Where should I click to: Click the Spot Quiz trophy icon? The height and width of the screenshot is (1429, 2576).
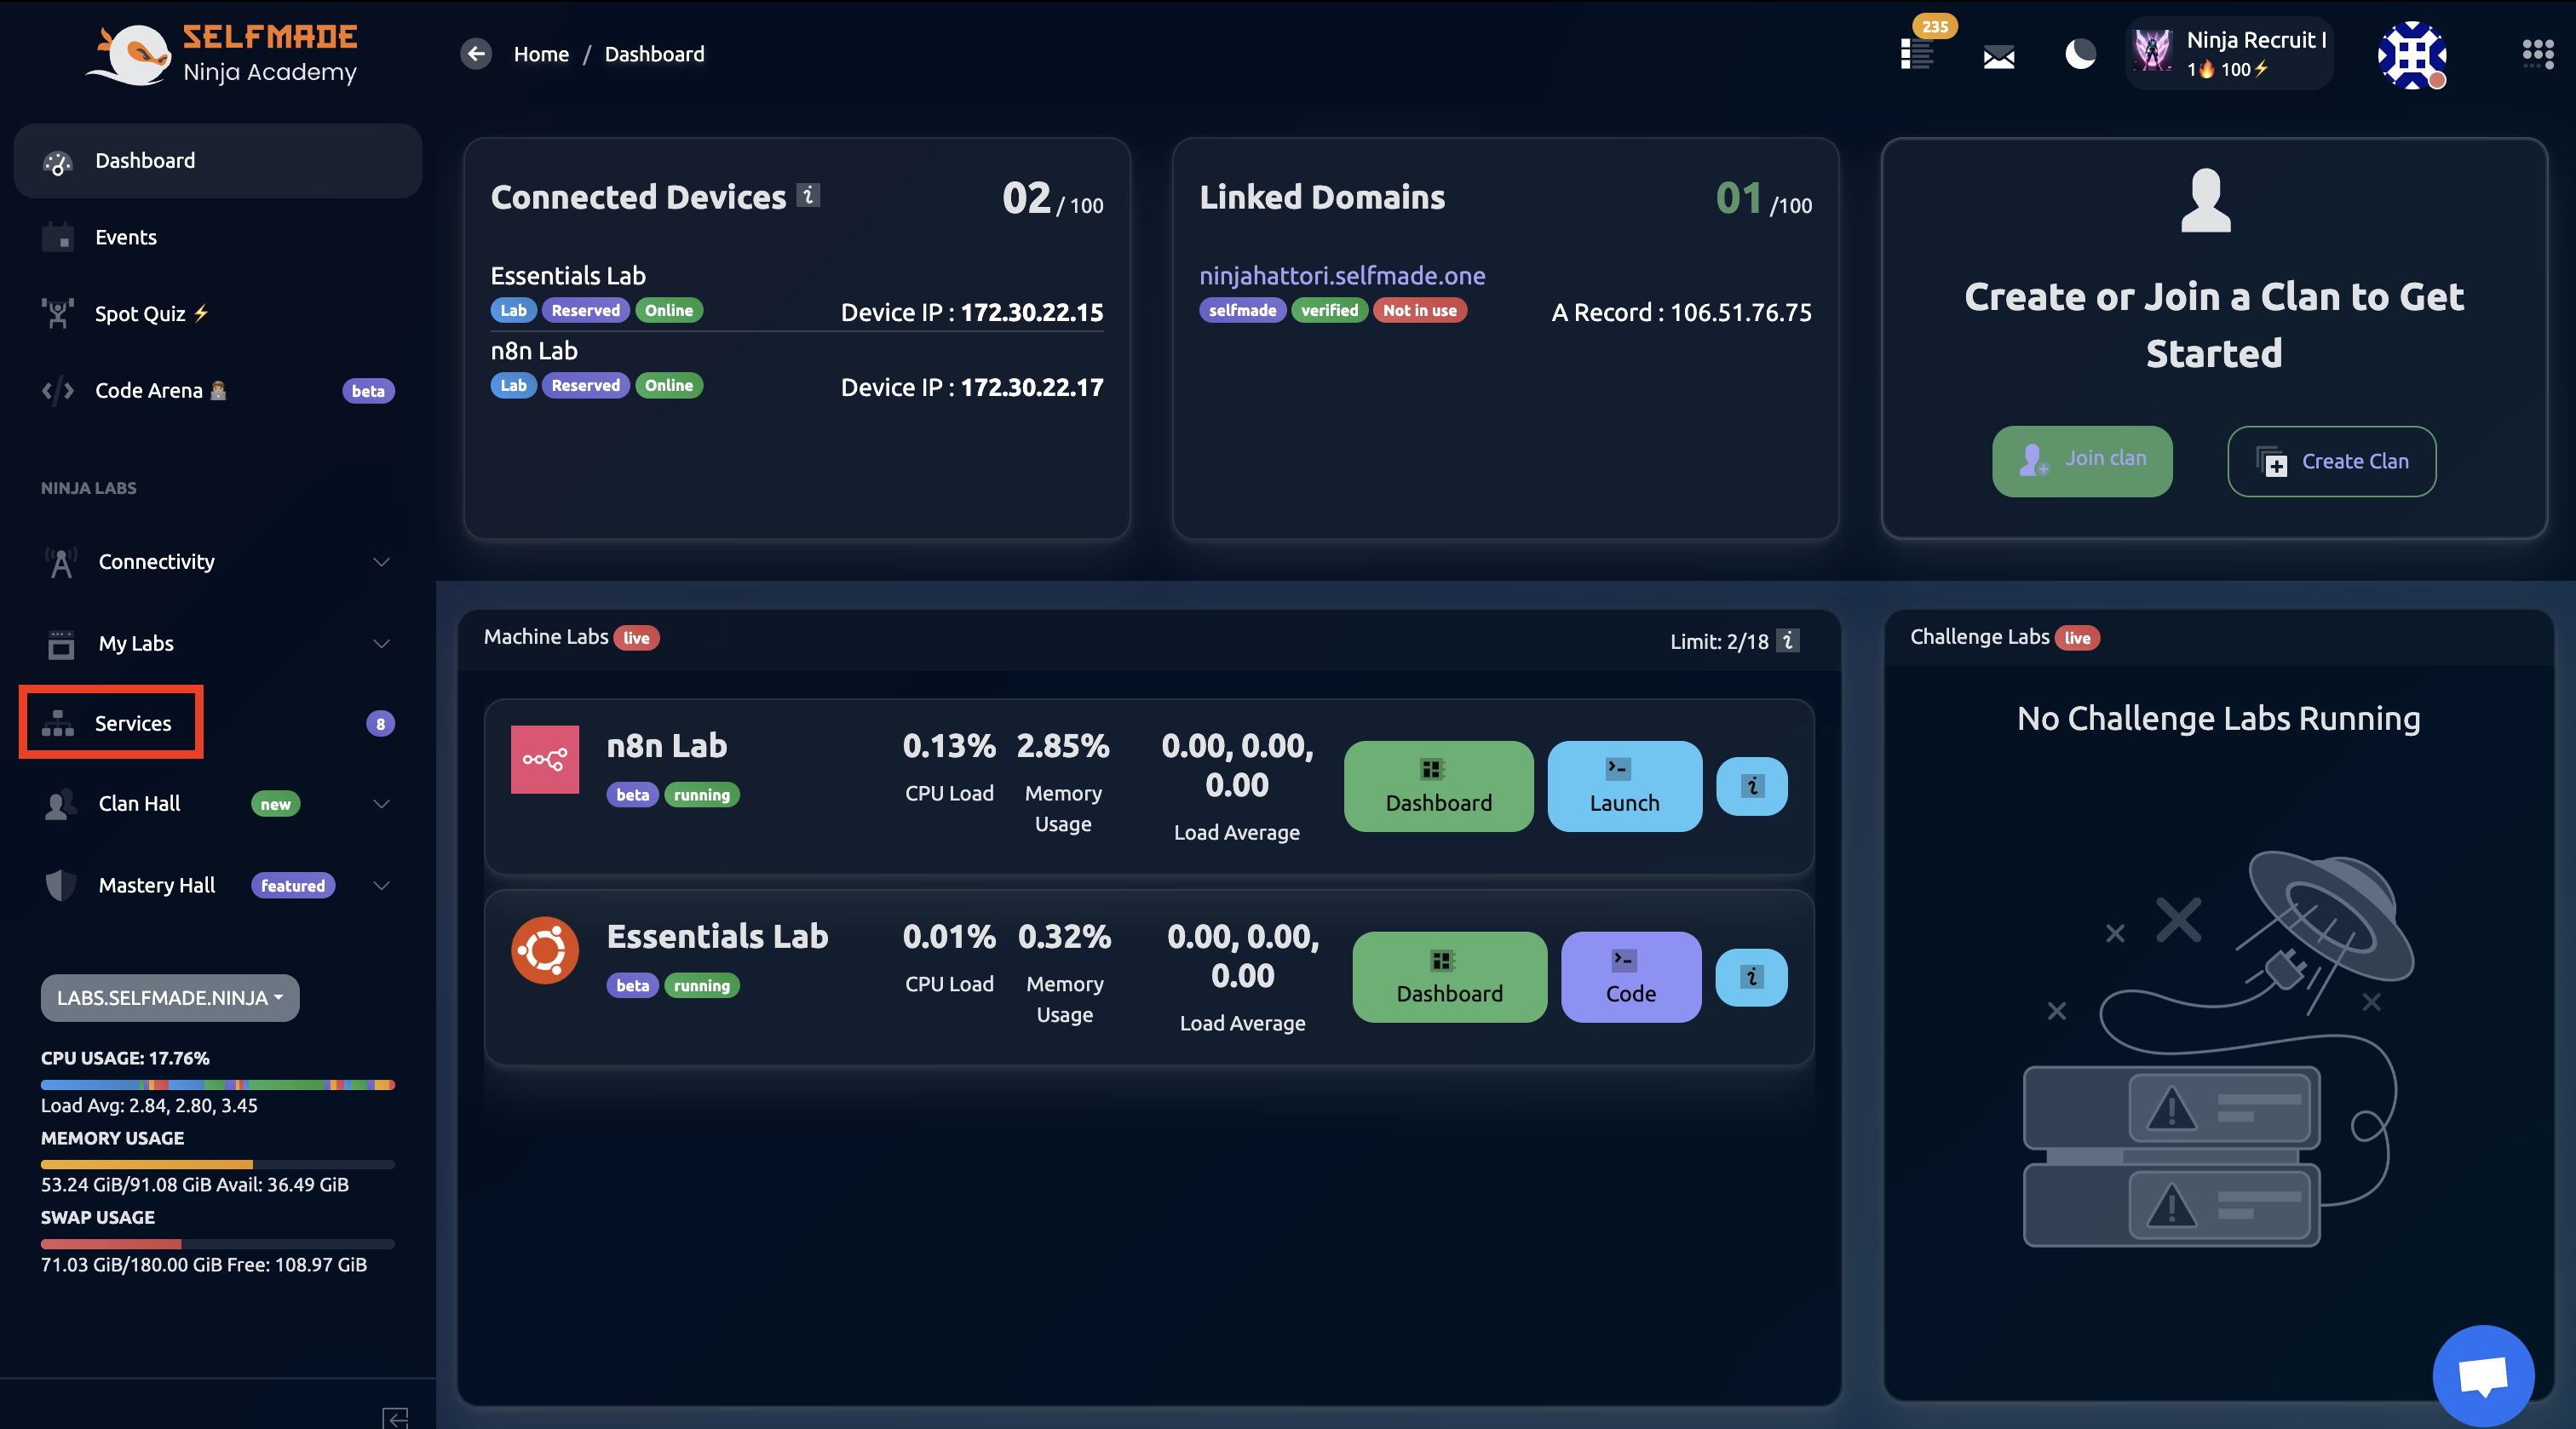58,314
